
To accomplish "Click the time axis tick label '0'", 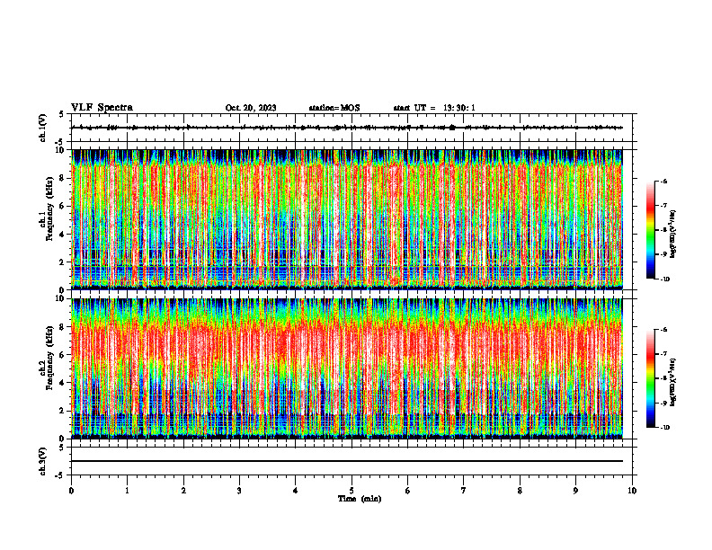I will pyautogui.click(x=71, y=491).
